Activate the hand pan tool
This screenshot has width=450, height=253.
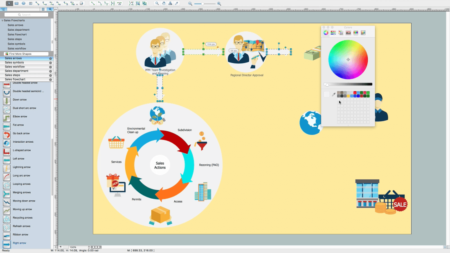[163, 3]
